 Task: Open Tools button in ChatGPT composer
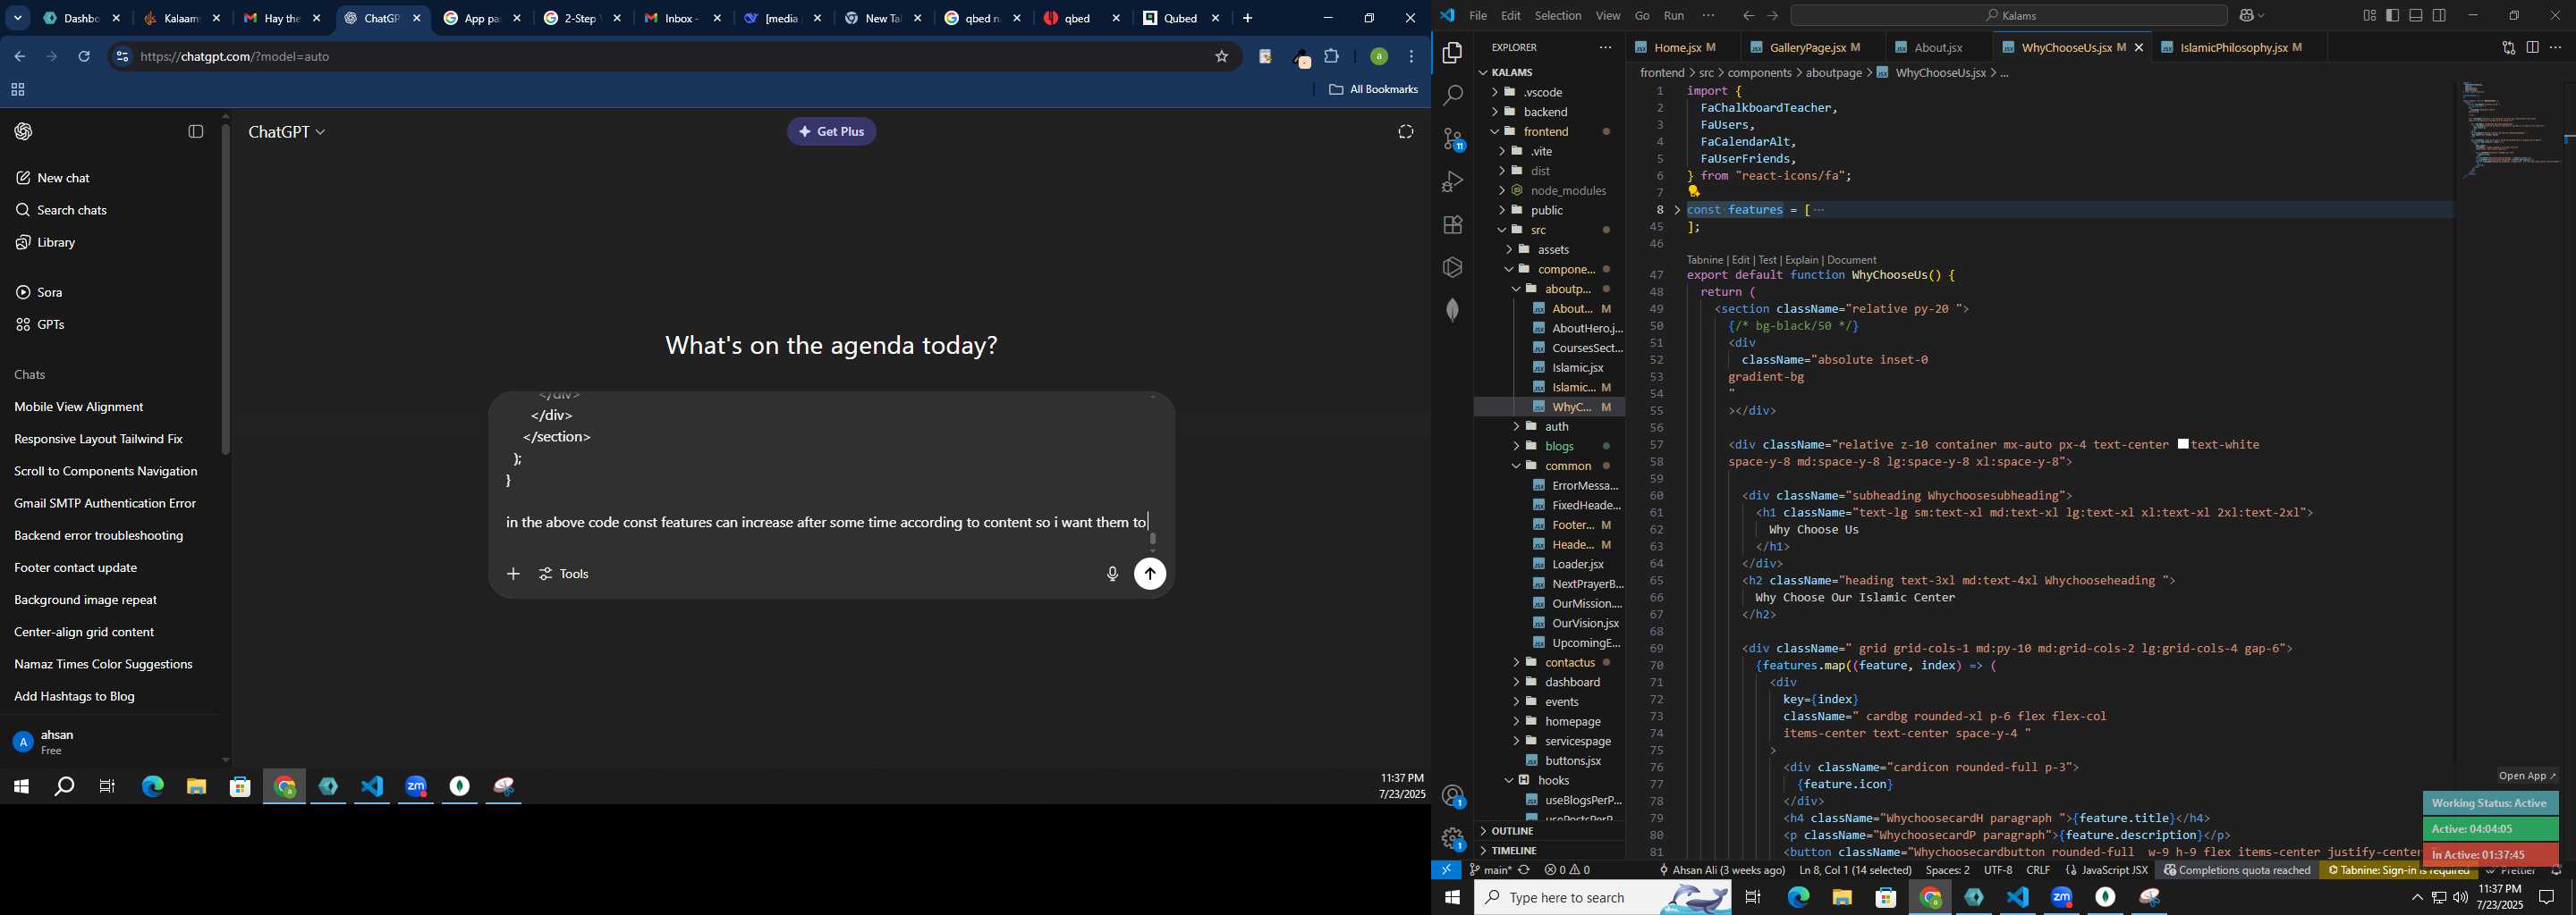[564, 575]
